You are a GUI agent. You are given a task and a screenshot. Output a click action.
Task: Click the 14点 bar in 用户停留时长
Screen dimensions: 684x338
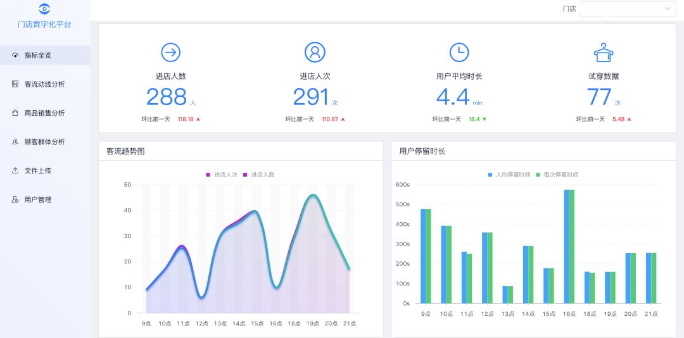click(528, 274)
